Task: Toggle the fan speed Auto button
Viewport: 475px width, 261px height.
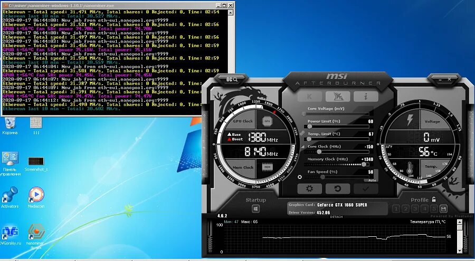Action: point(373,180)
